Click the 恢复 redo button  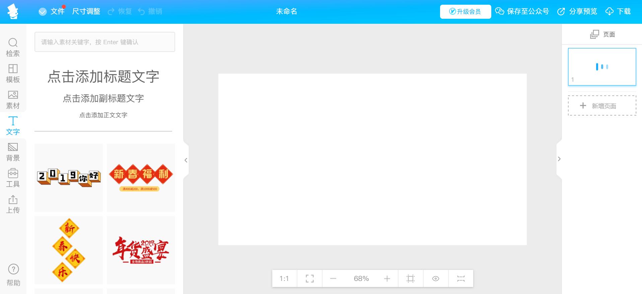pos(120,11)
